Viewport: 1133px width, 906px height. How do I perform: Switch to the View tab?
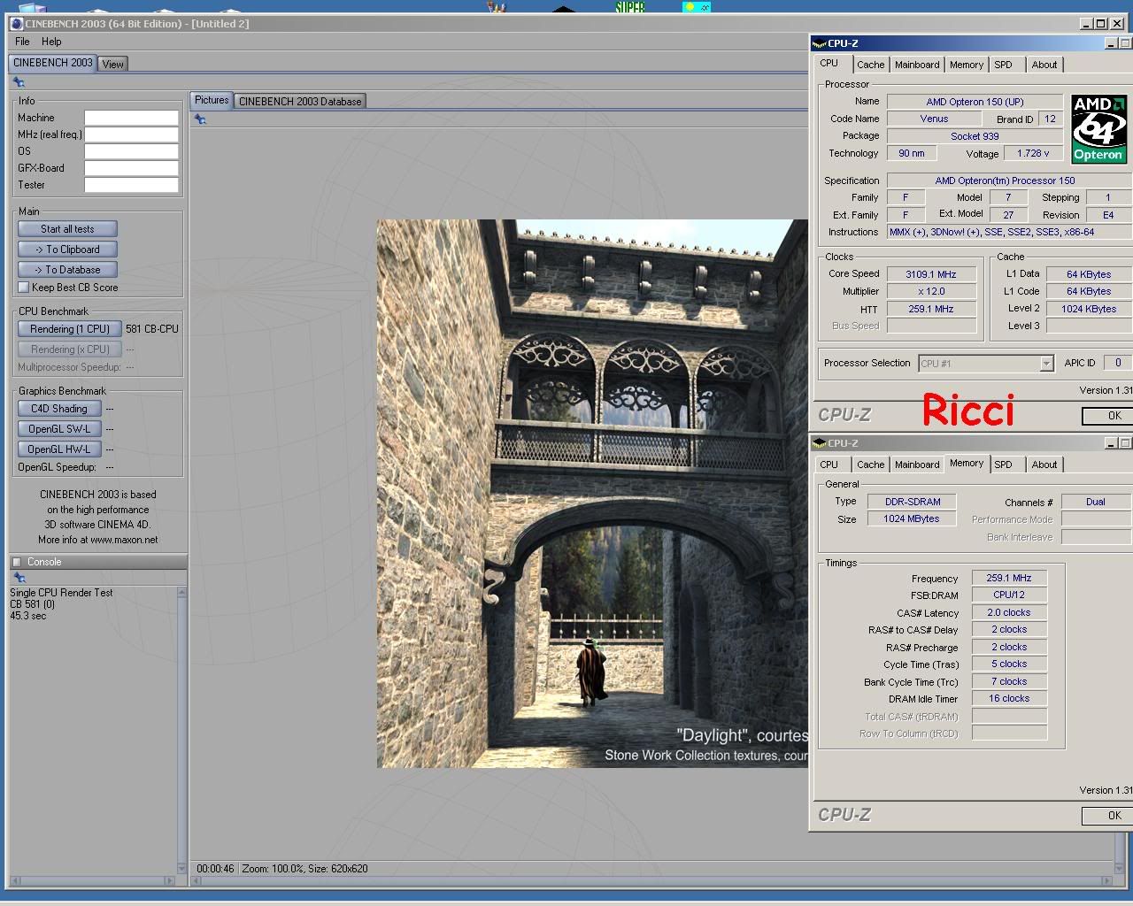click(113, 64)
